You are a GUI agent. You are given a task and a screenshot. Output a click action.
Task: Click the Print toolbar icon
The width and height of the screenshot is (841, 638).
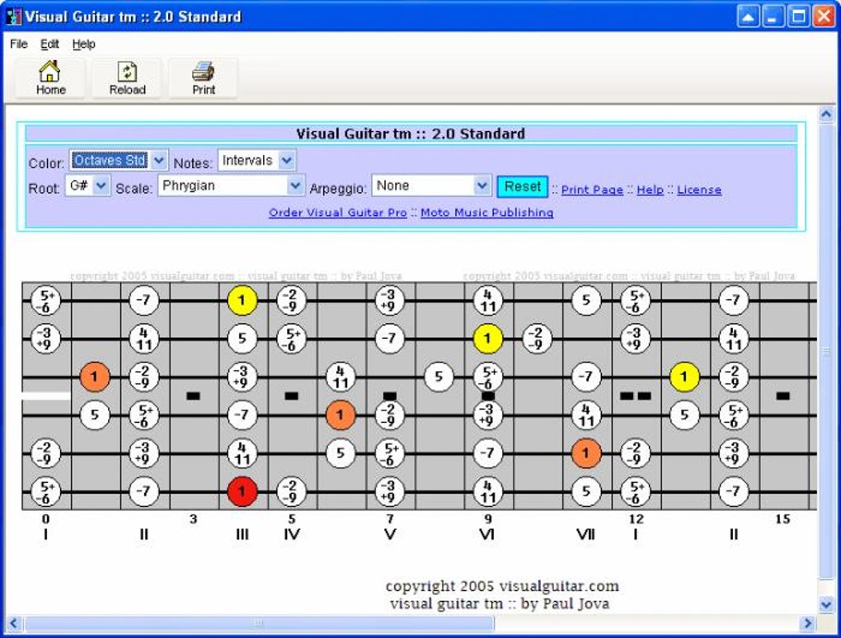click(202, 77)
